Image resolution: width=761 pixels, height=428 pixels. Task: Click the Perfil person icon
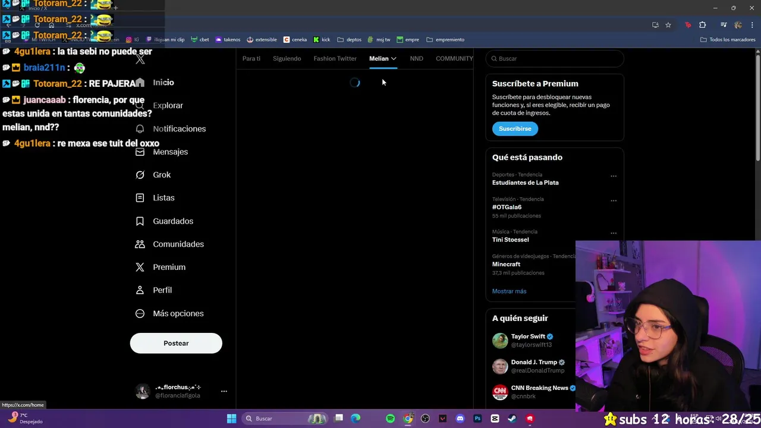140,290
